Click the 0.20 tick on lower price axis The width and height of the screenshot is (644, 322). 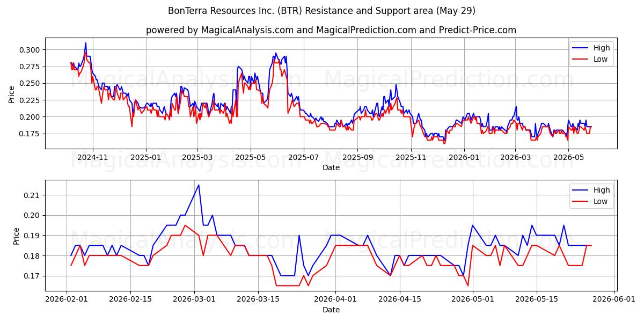pyautogui.click(x=32, y=215)
